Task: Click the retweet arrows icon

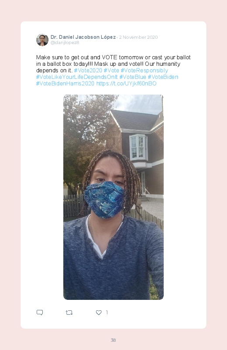Action: click(x=69, y=313)
